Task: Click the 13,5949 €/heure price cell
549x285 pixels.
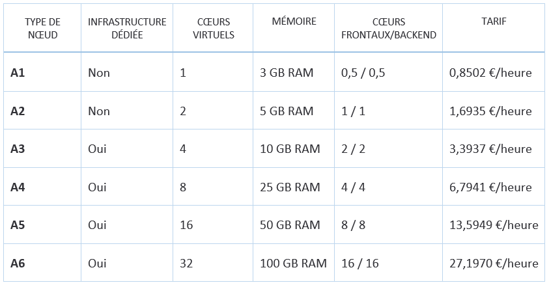Action: tap(494, 224)
